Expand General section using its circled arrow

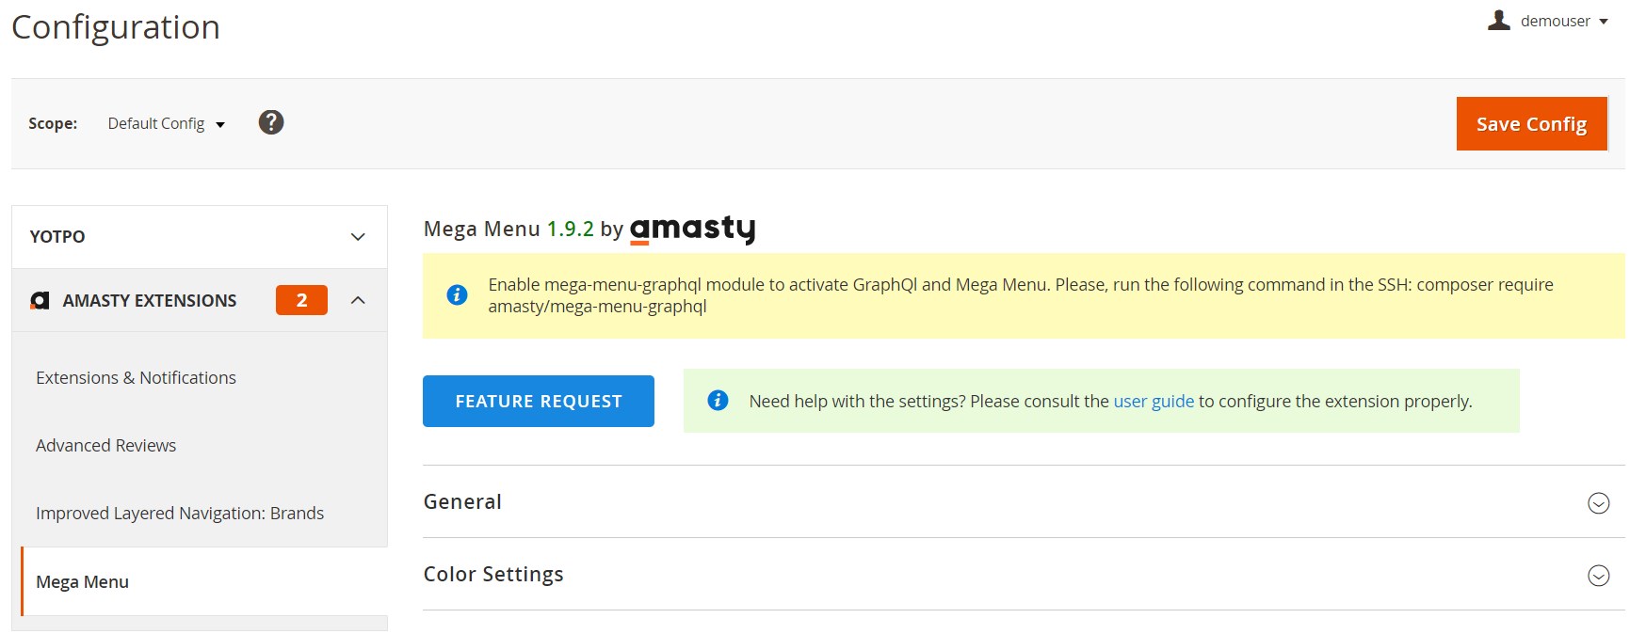click(x=1598, y=502)
